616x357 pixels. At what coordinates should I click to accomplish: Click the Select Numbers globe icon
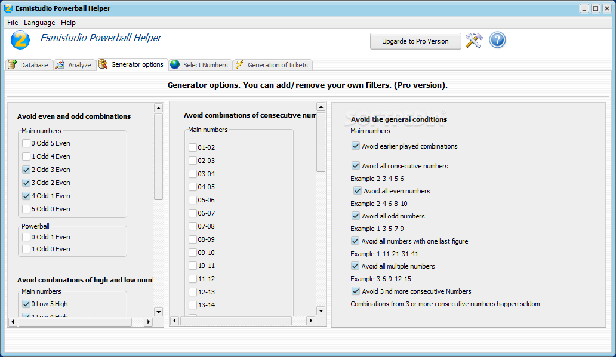(x=175, y=64)
